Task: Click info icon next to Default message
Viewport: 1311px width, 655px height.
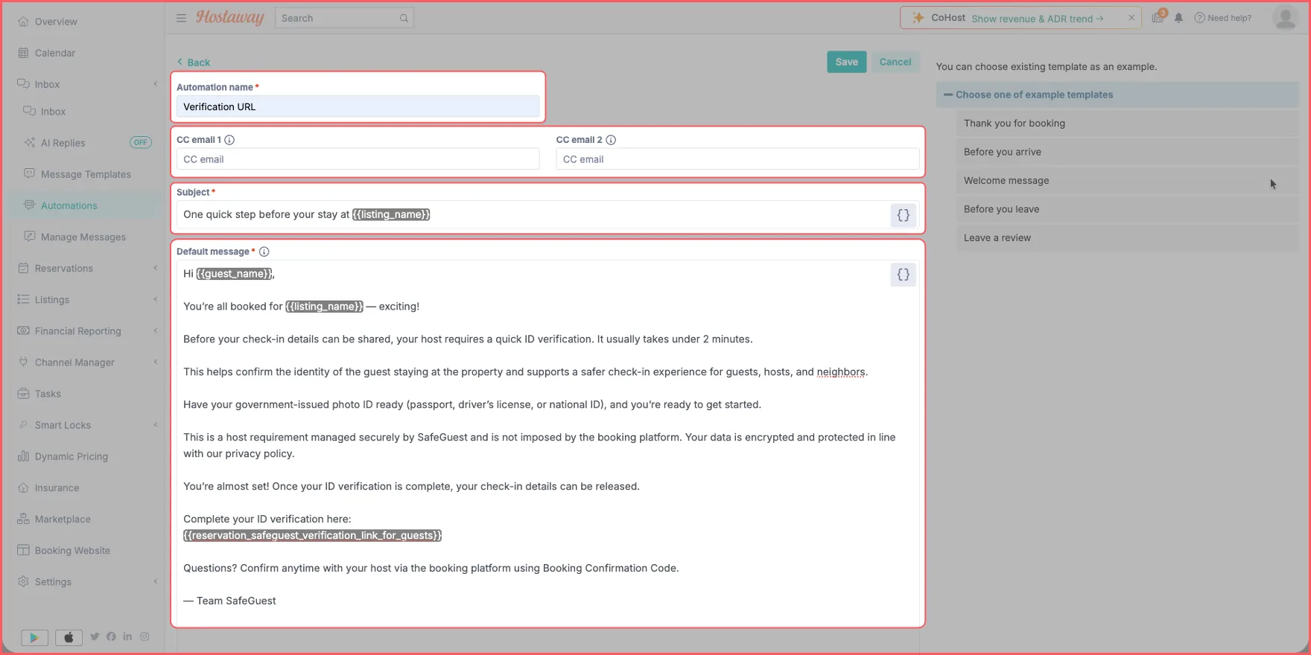Action: tap(264, 252)
